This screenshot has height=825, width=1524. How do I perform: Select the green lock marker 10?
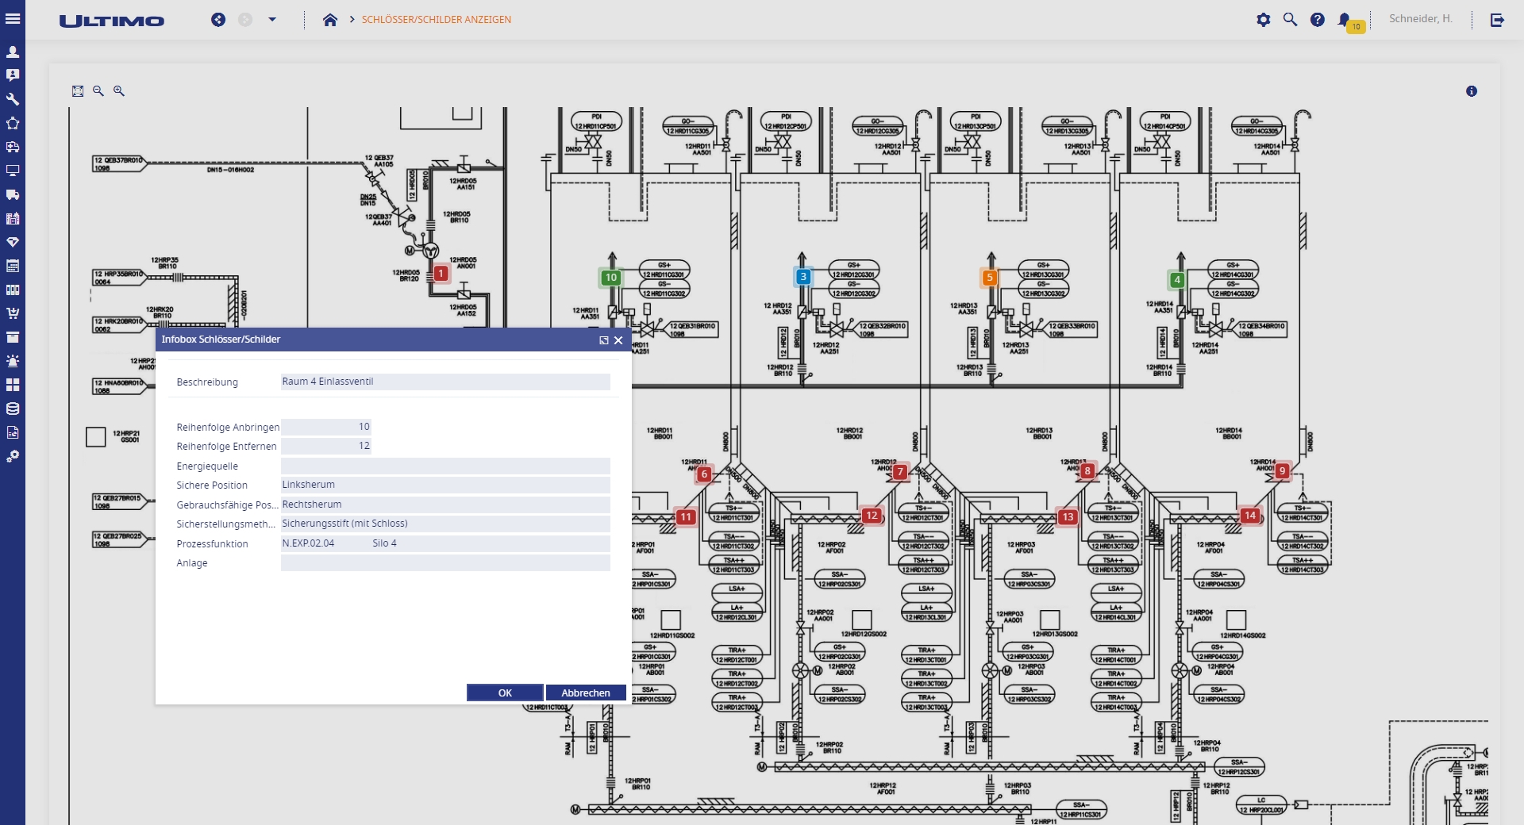point(610,278)
